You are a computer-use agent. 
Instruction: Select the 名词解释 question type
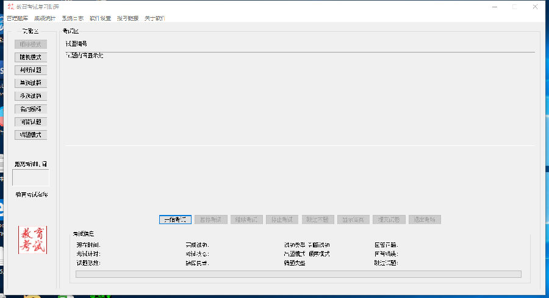coord(30,109)
